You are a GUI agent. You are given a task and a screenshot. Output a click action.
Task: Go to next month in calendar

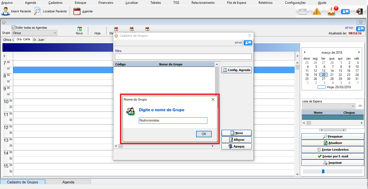tap(359, 52)
